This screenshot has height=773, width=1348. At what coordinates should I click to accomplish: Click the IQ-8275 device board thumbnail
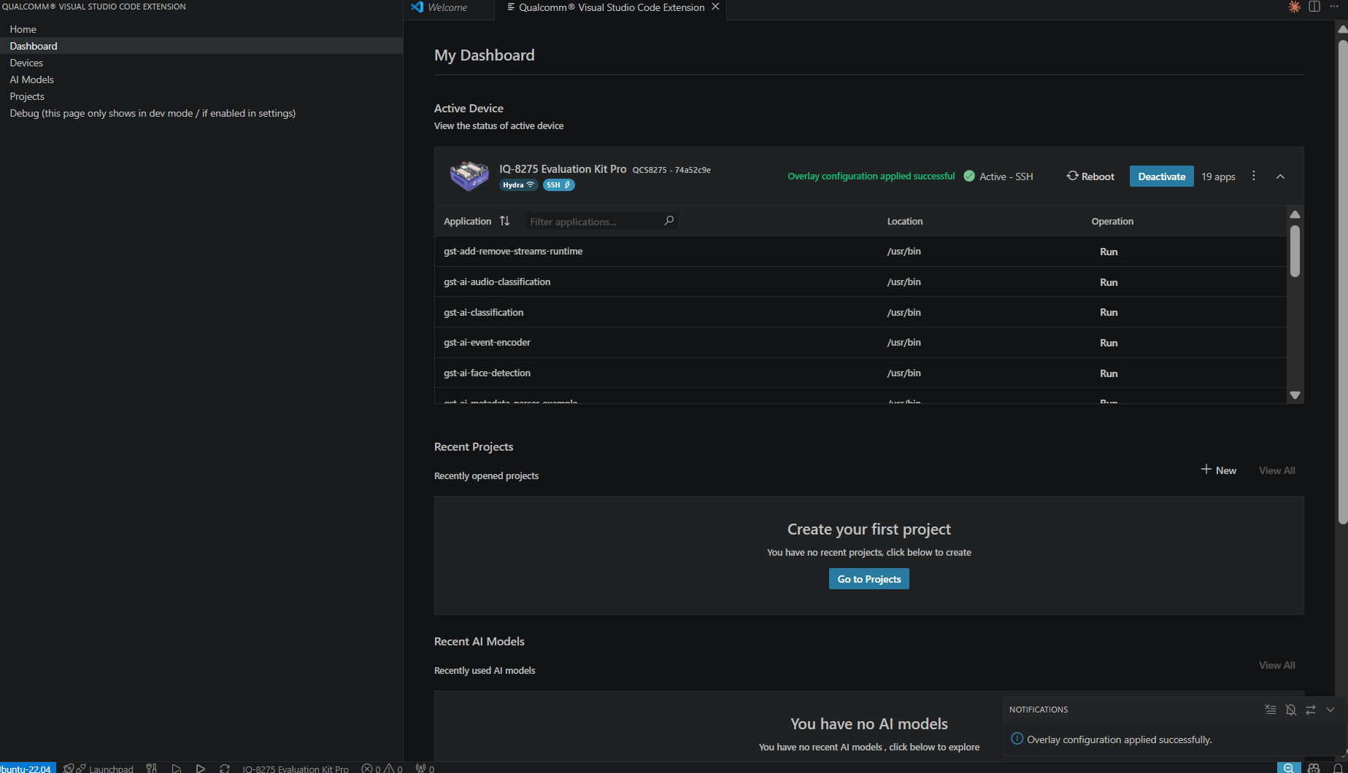469,176
